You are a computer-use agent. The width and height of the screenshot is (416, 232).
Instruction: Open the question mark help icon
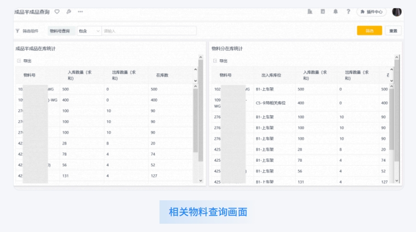tap(348, 11)
